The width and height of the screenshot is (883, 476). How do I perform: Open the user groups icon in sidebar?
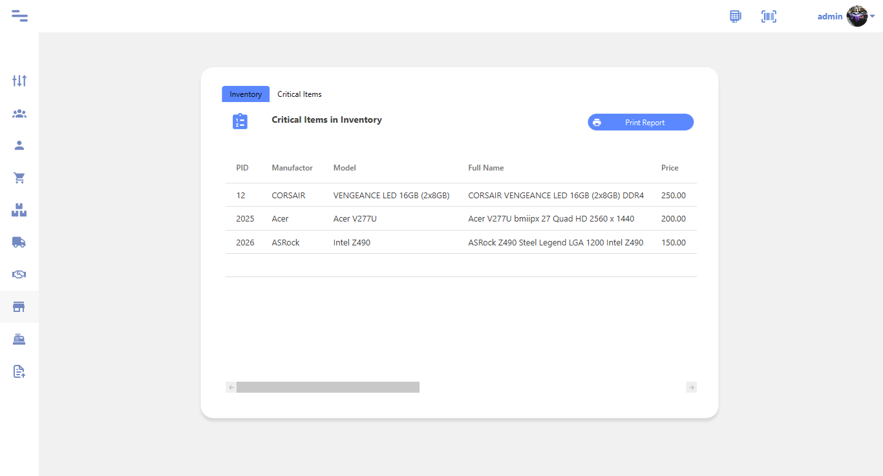(x=19, y=114)
